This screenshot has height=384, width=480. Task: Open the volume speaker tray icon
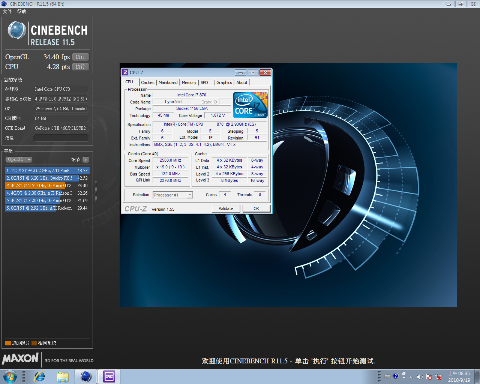(420, 377)
